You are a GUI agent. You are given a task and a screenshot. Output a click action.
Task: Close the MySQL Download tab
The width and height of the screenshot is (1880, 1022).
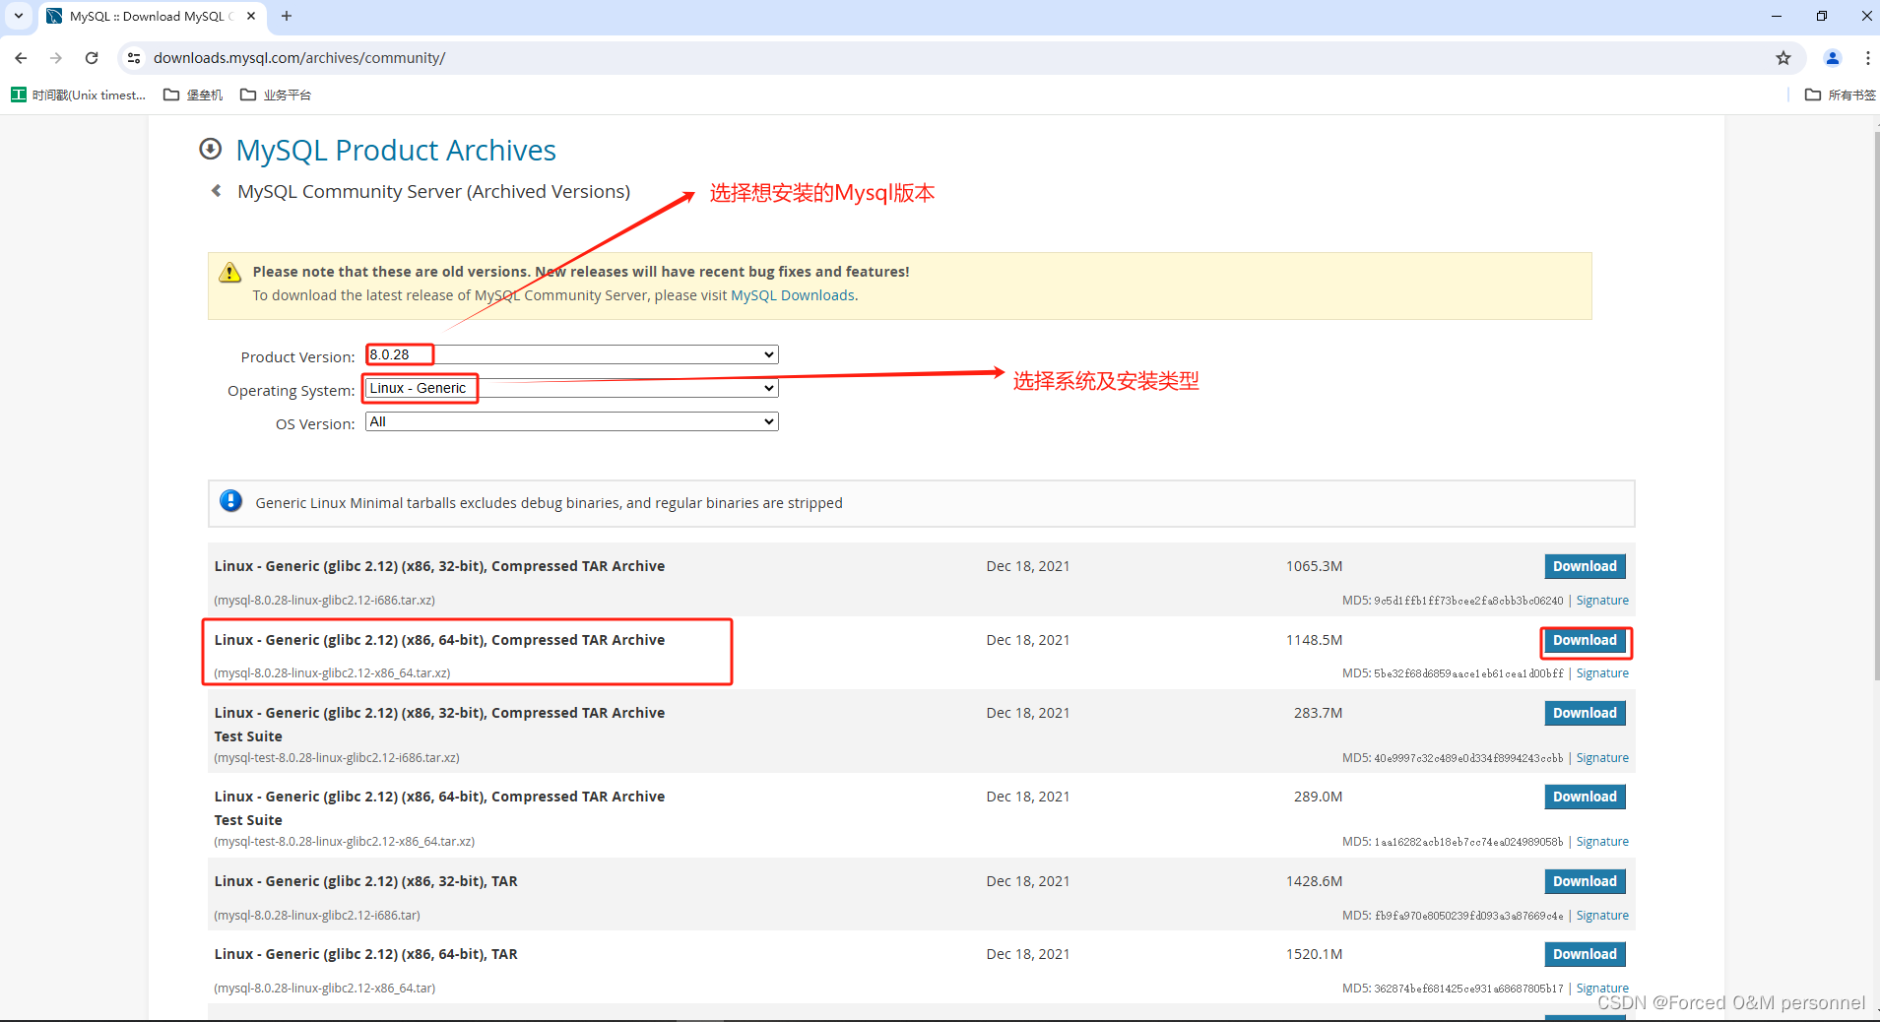click(x=251, y=16)
